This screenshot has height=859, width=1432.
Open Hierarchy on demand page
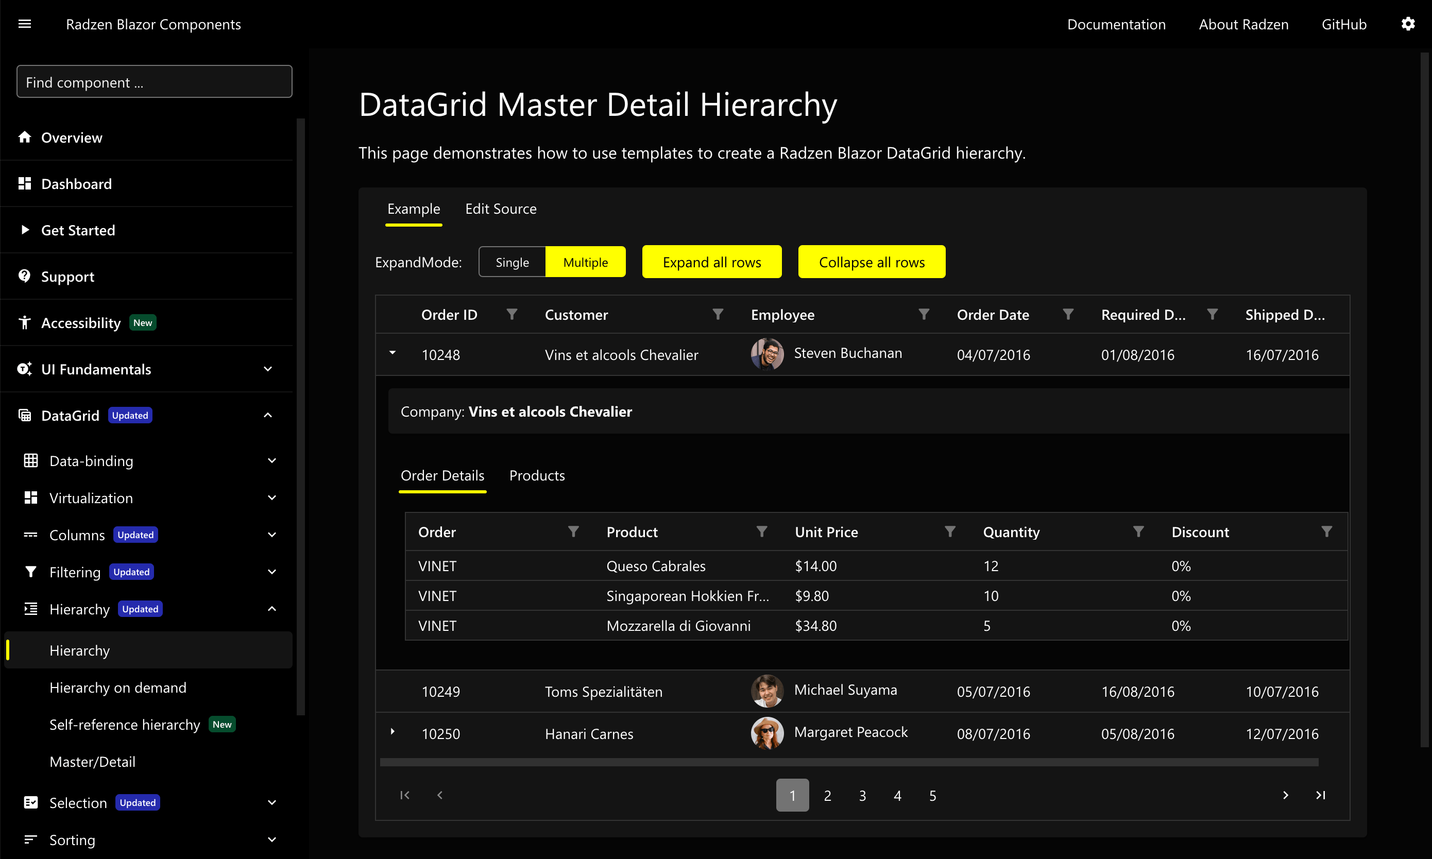pos(118,688)
